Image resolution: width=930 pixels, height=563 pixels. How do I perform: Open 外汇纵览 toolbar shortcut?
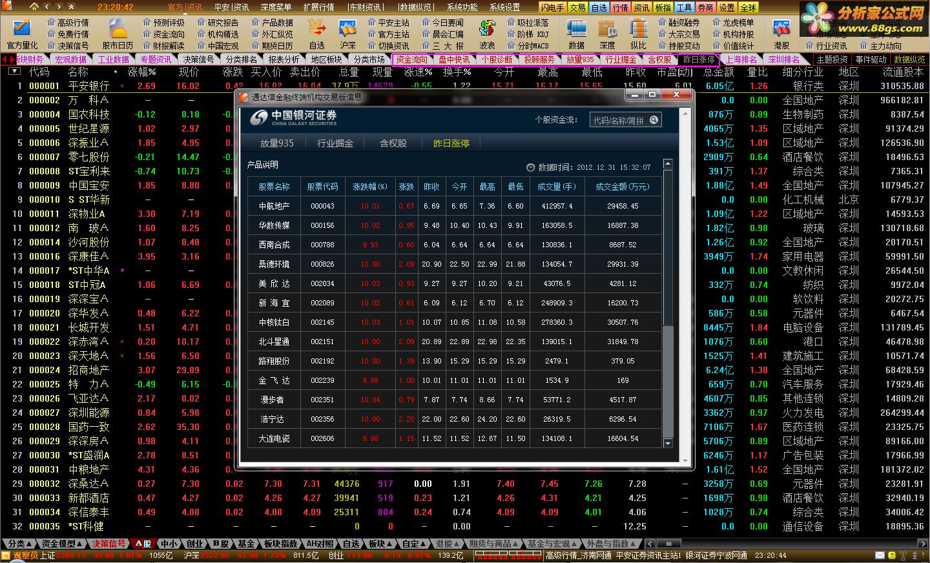[x=272, y=34]
